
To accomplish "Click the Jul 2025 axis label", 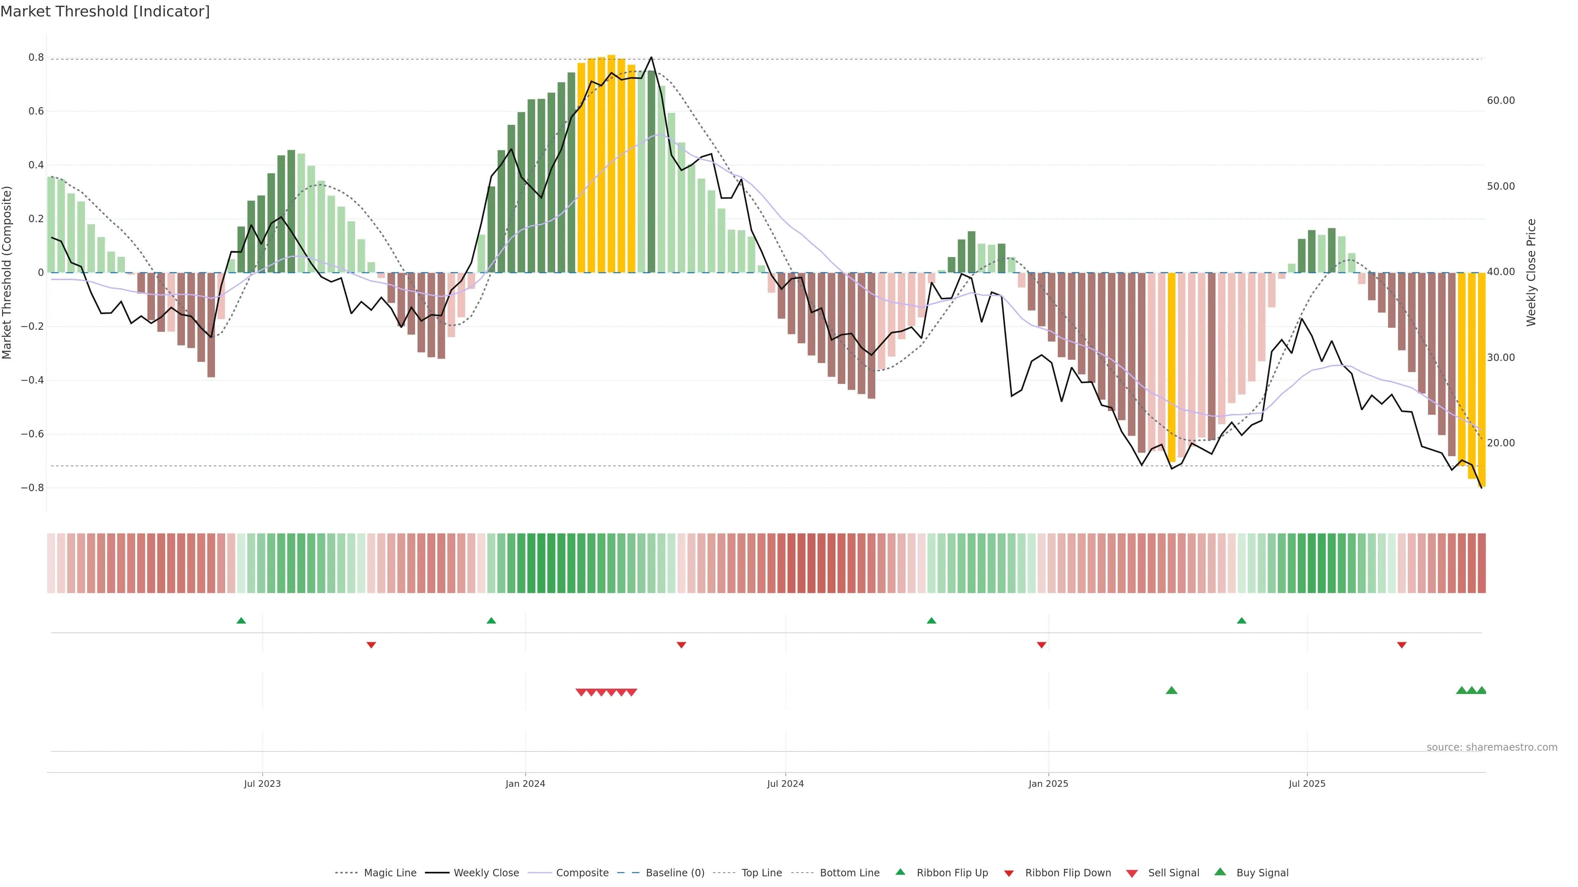I will coord(1307,784).
